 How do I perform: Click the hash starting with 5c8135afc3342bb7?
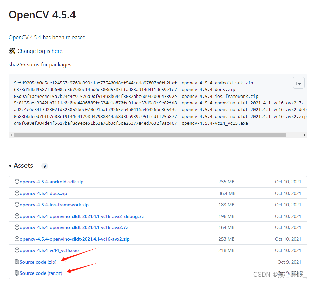point(95,103)
